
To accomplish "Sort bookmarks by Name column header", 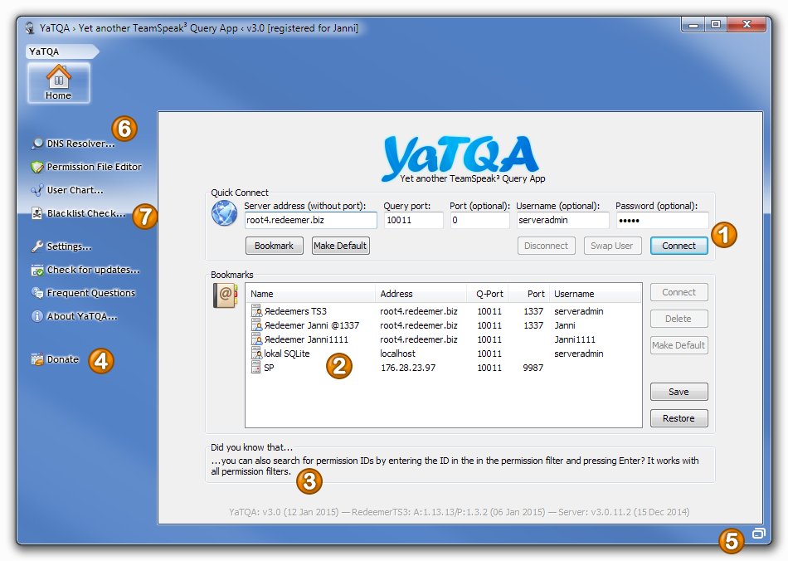I will tap(310, 294).
